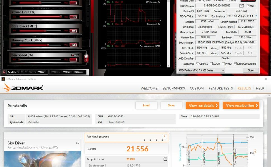Click the Fan Speed value field

pyautogui.click(x=73, y=60)
